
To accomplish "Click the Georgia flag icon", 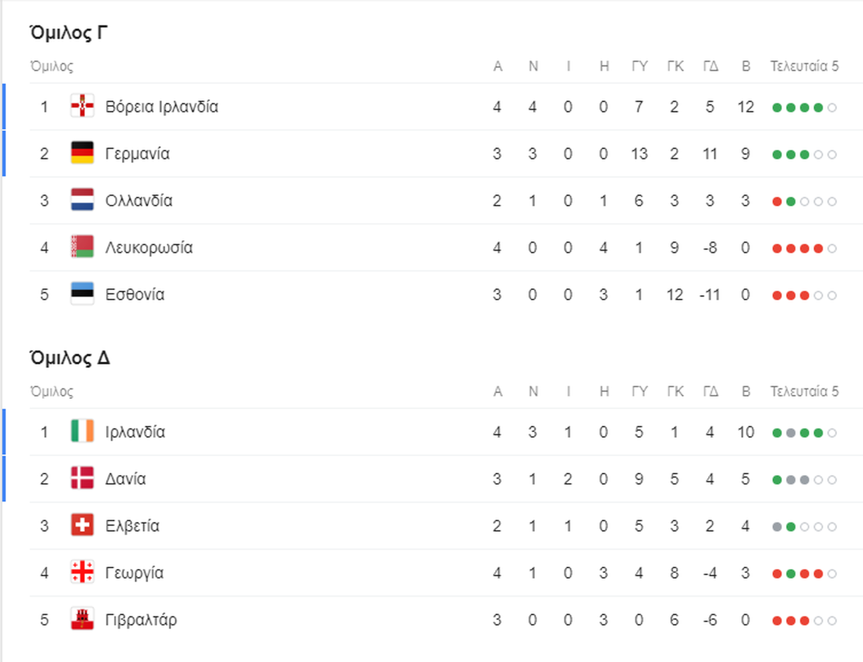I will [x=82, y=572].
